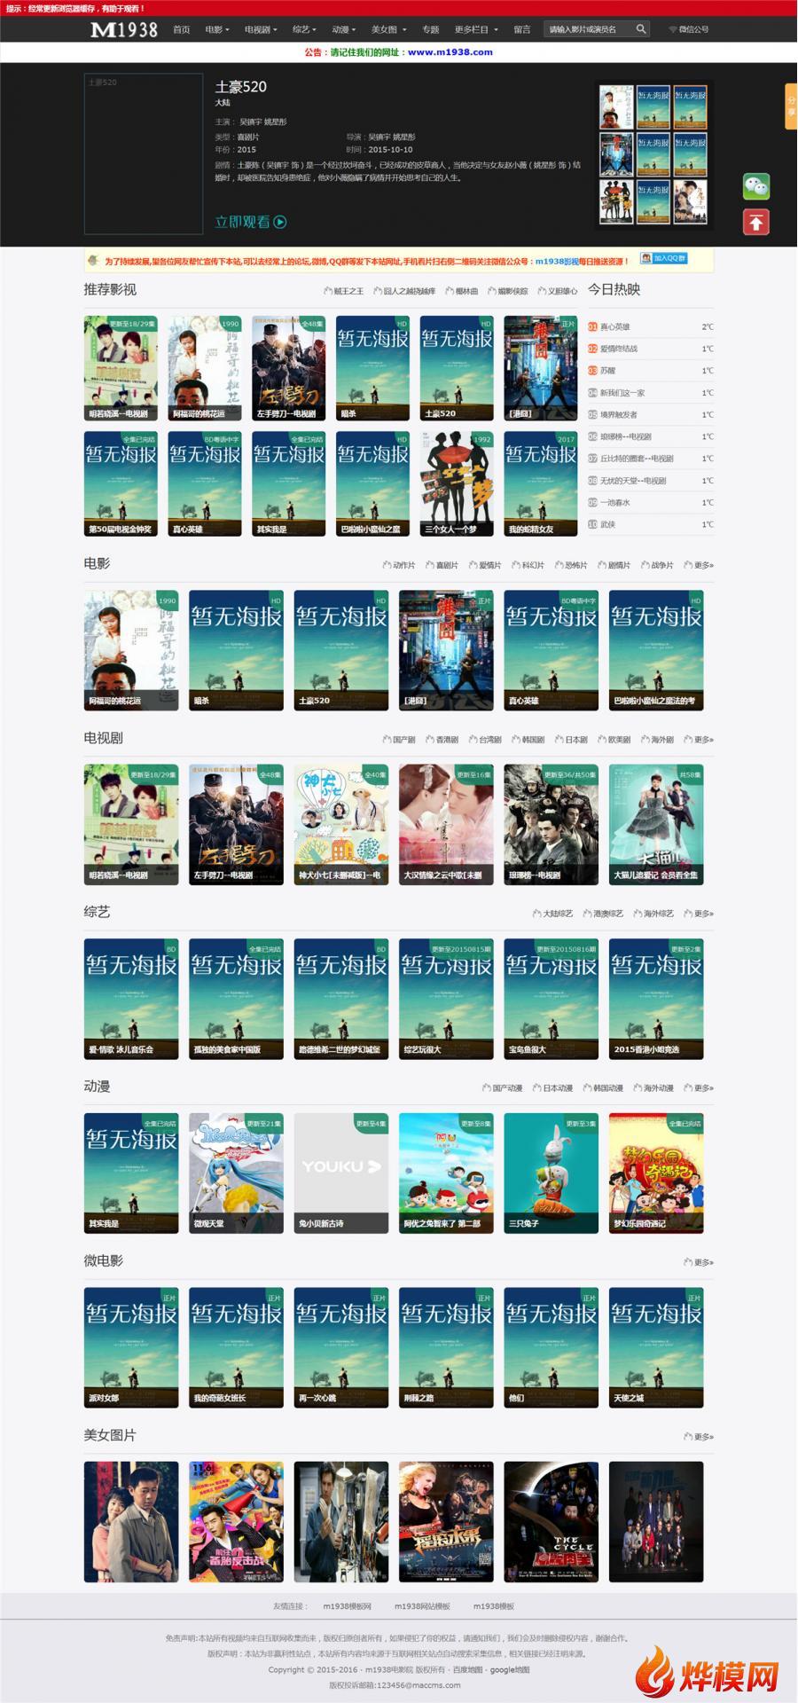Click the 加入QQ群 badge
798x1703 pixels.
click(x=664, y=259)
